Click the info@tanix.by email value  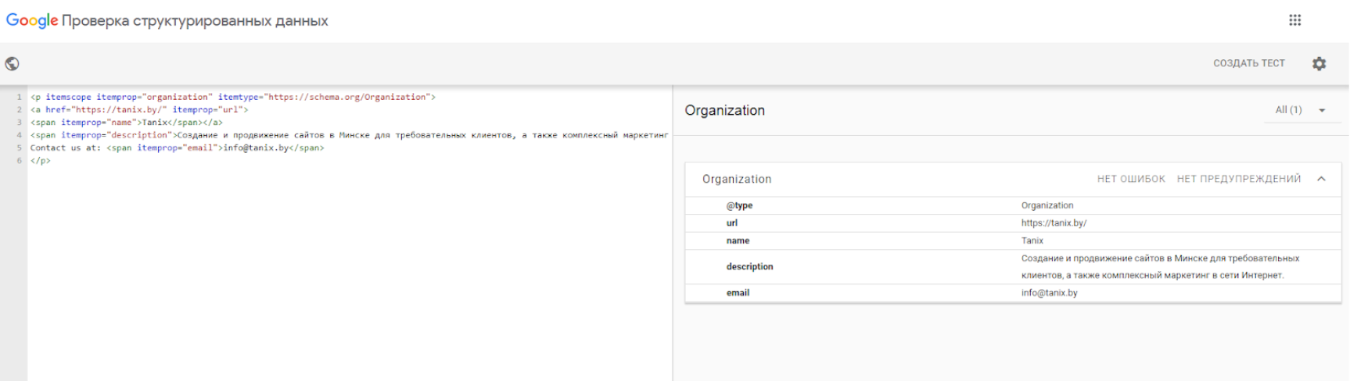click(x=1049, y=293)
